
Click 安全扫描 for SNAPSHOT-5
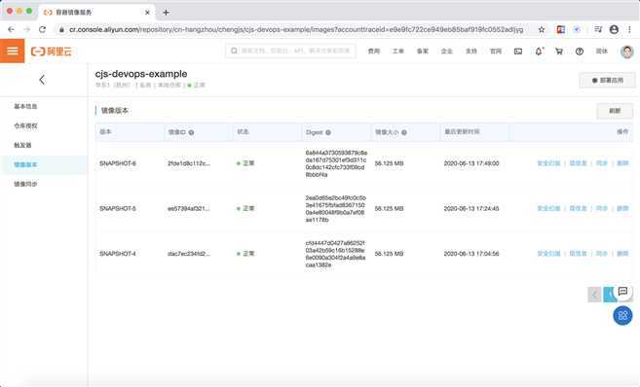pyautogui.click(x=548, y=209)
